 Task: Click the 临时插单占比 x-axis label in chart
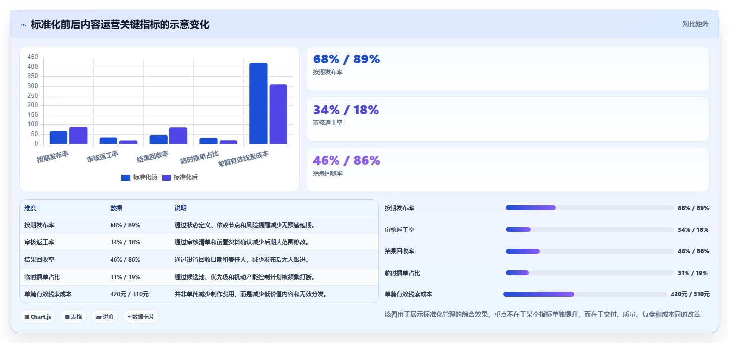[200, 157]
